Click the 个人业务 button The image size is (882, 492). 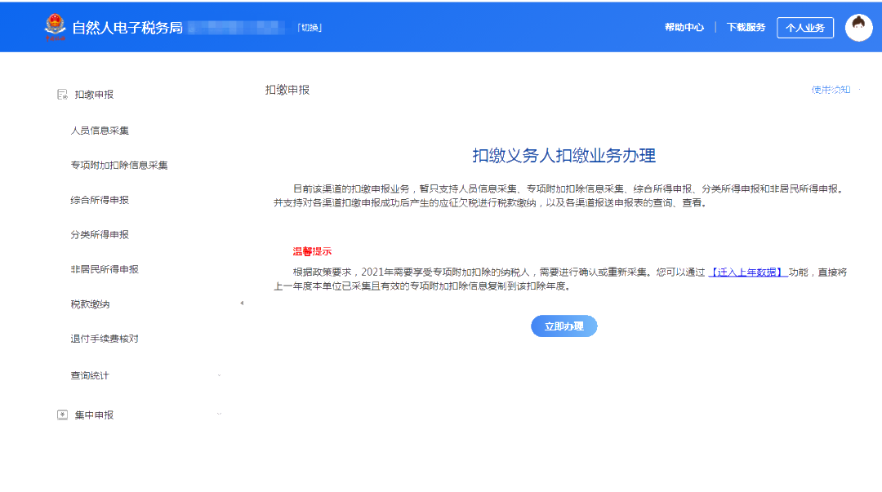805,28
